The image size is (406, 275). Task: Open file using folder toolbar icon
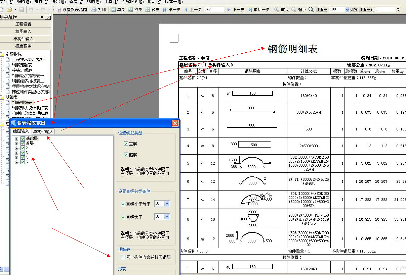point(9,10)
